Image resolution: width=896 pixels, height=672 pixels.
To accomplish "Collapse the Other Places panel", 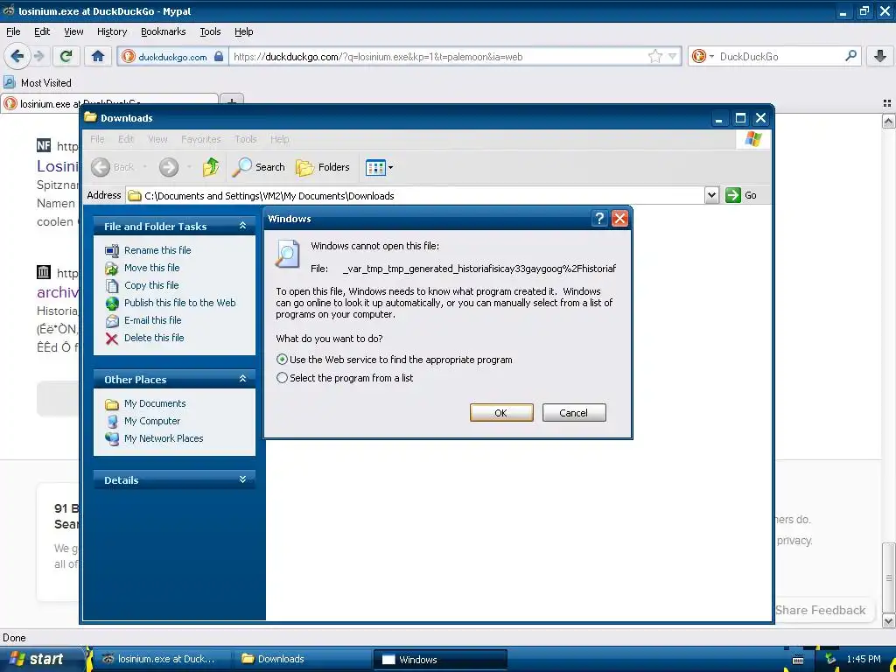I will tap(243, 379).
